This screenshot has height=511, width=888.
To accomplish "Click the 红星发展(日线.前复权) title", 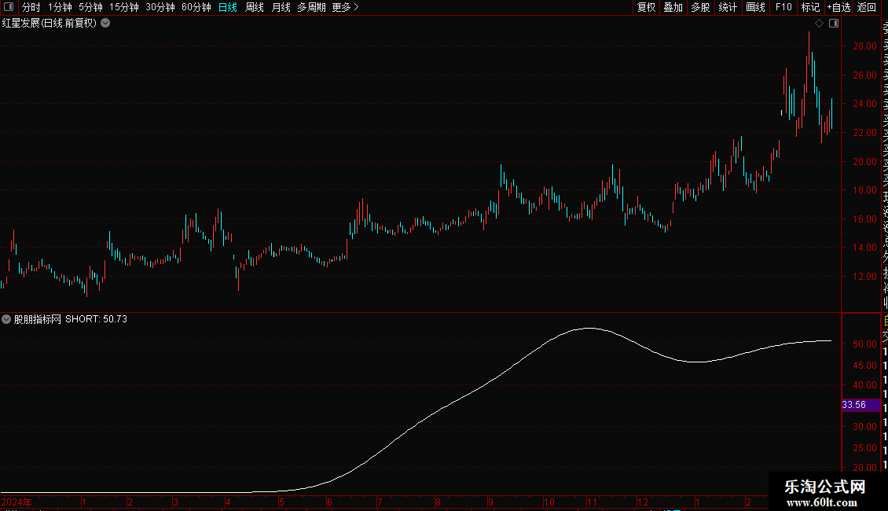I will click(x=50, y=24).
